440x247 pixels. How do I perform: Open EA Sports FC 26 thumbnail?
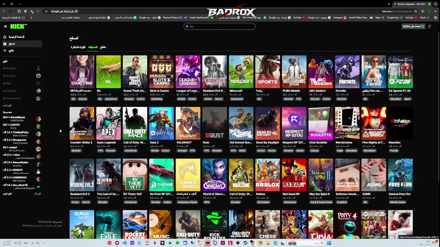click(400, 72)
